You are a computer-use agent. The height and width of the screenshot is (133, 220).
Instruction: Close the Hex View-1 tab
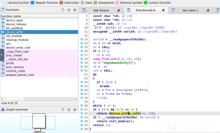click(208, 10)
